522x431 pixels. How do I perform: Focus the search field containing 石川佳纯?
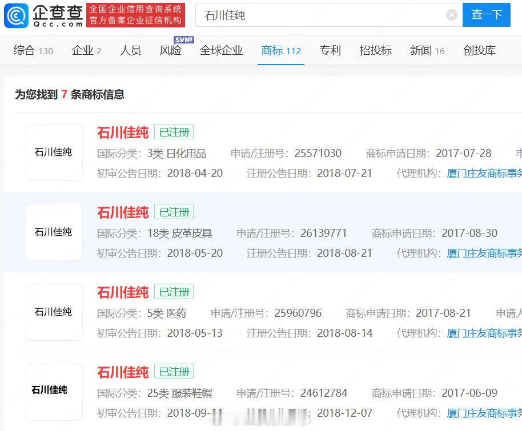tap(329, 15)
